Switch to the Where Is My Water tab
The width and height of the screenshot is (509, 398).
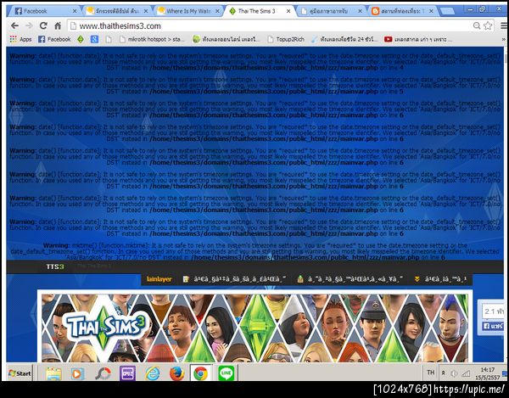coord(188,11)
